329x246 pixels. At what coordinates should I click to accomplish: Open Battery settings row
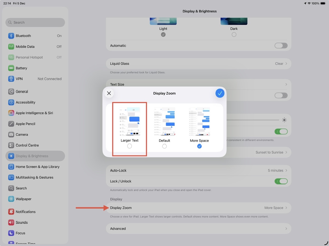tap(35, 68)
